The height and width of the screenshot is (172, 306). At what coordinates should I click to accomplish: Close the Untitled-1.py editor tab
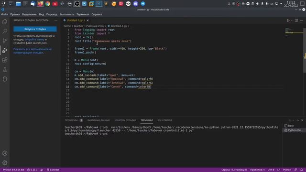tap(87, 20)
